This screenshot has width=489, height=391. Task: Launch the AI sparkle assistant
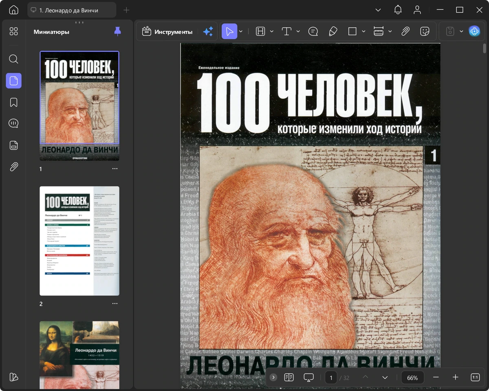(x=208, y=31)
